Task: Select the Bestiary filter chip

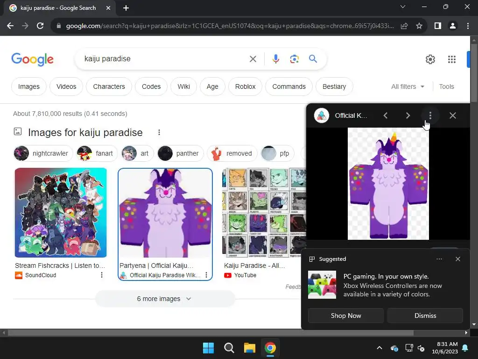Action: pyautogui.click(x=334, y=86)
